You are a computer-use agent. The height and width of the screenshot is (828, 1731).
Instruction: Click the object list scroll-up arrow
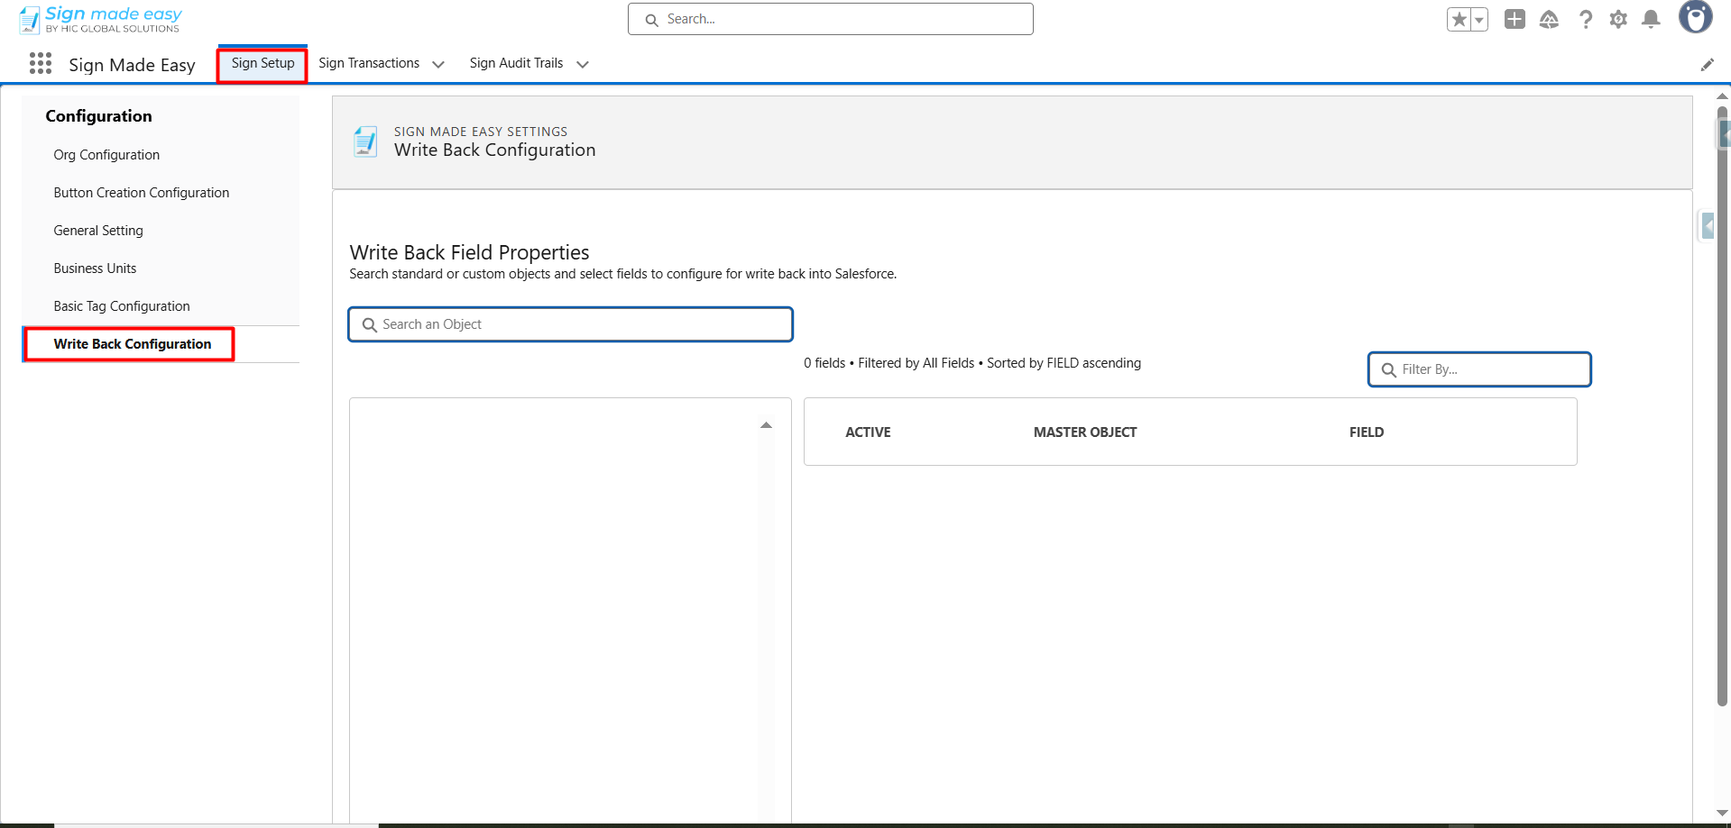tap(766, 425)
